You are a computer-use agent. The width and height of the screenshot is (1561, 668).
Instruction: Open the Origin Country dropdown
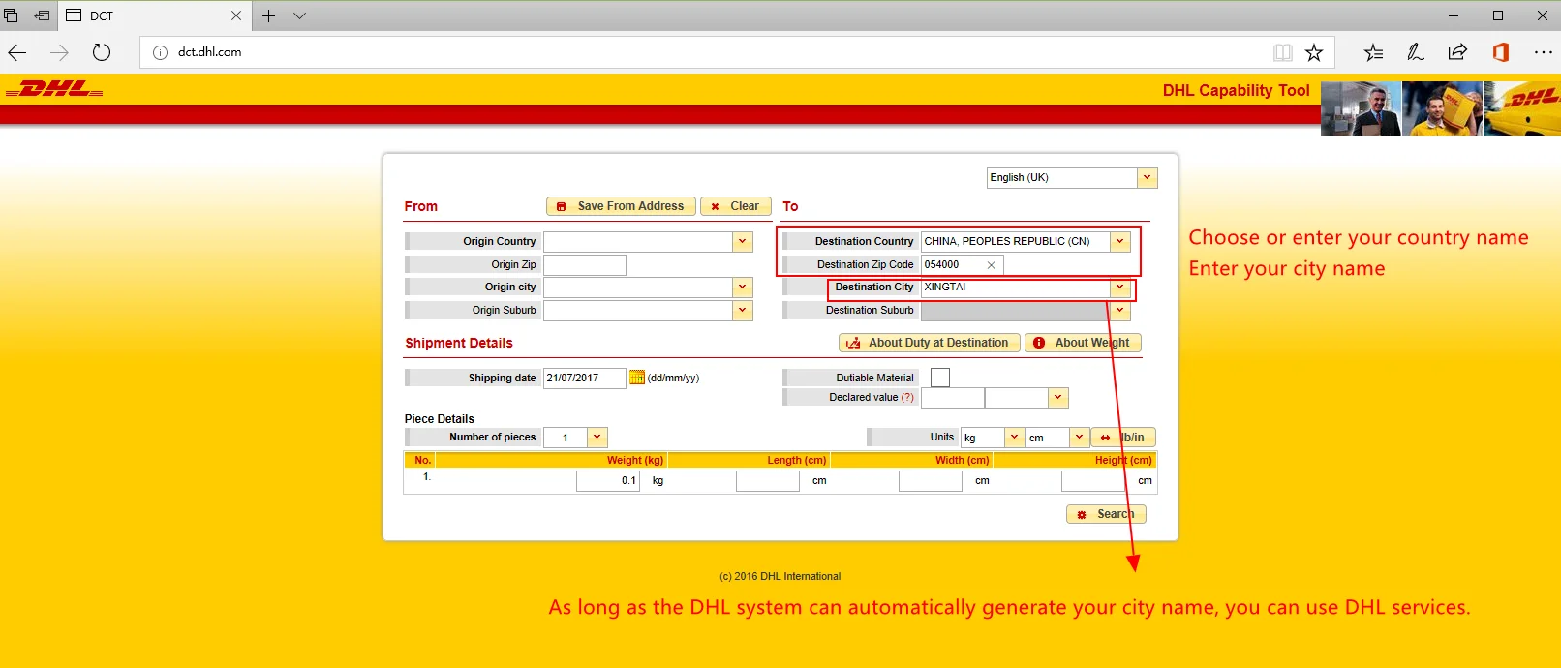click(x=743, y=242)
